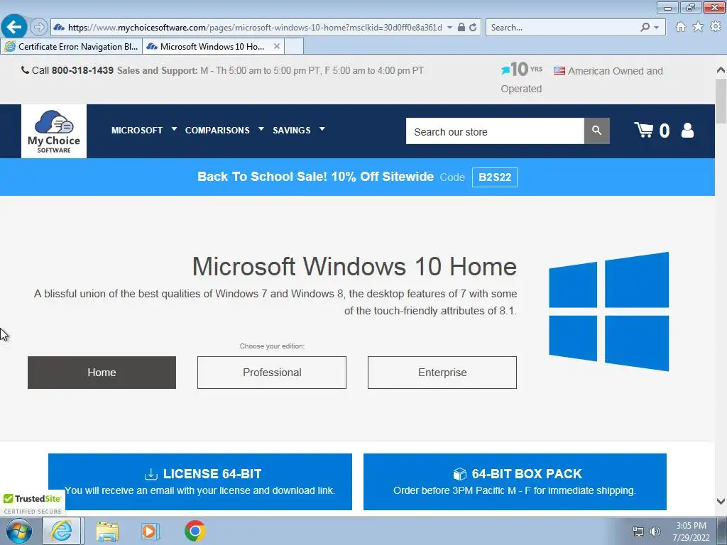The width and height of the screenshot is (727, 545).
Task: Click the American flag icon
Action: 559,71
